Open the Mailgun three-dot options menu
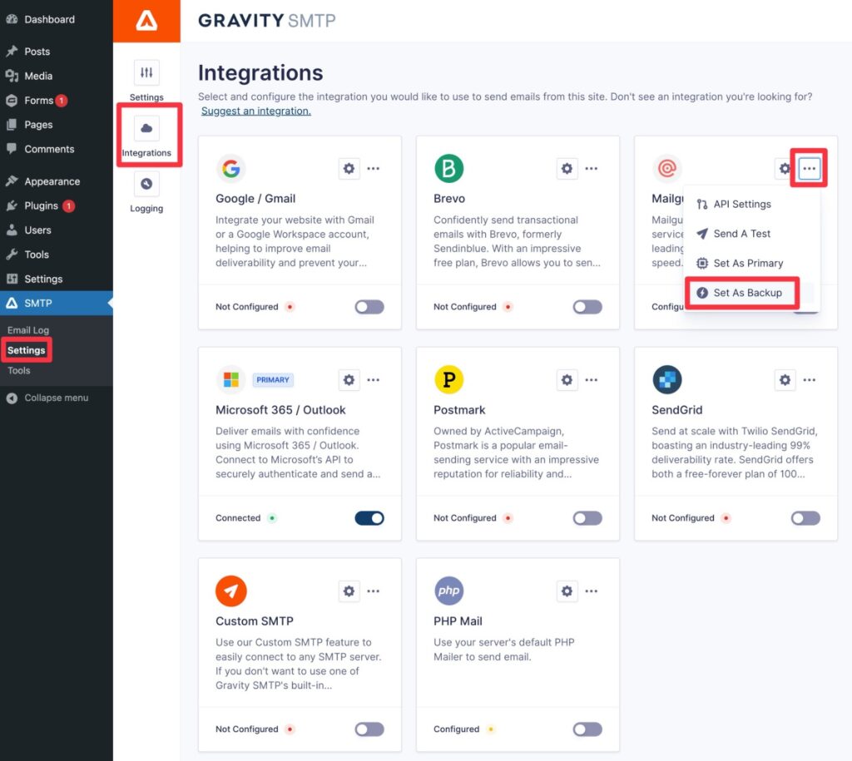 [808, 168]
